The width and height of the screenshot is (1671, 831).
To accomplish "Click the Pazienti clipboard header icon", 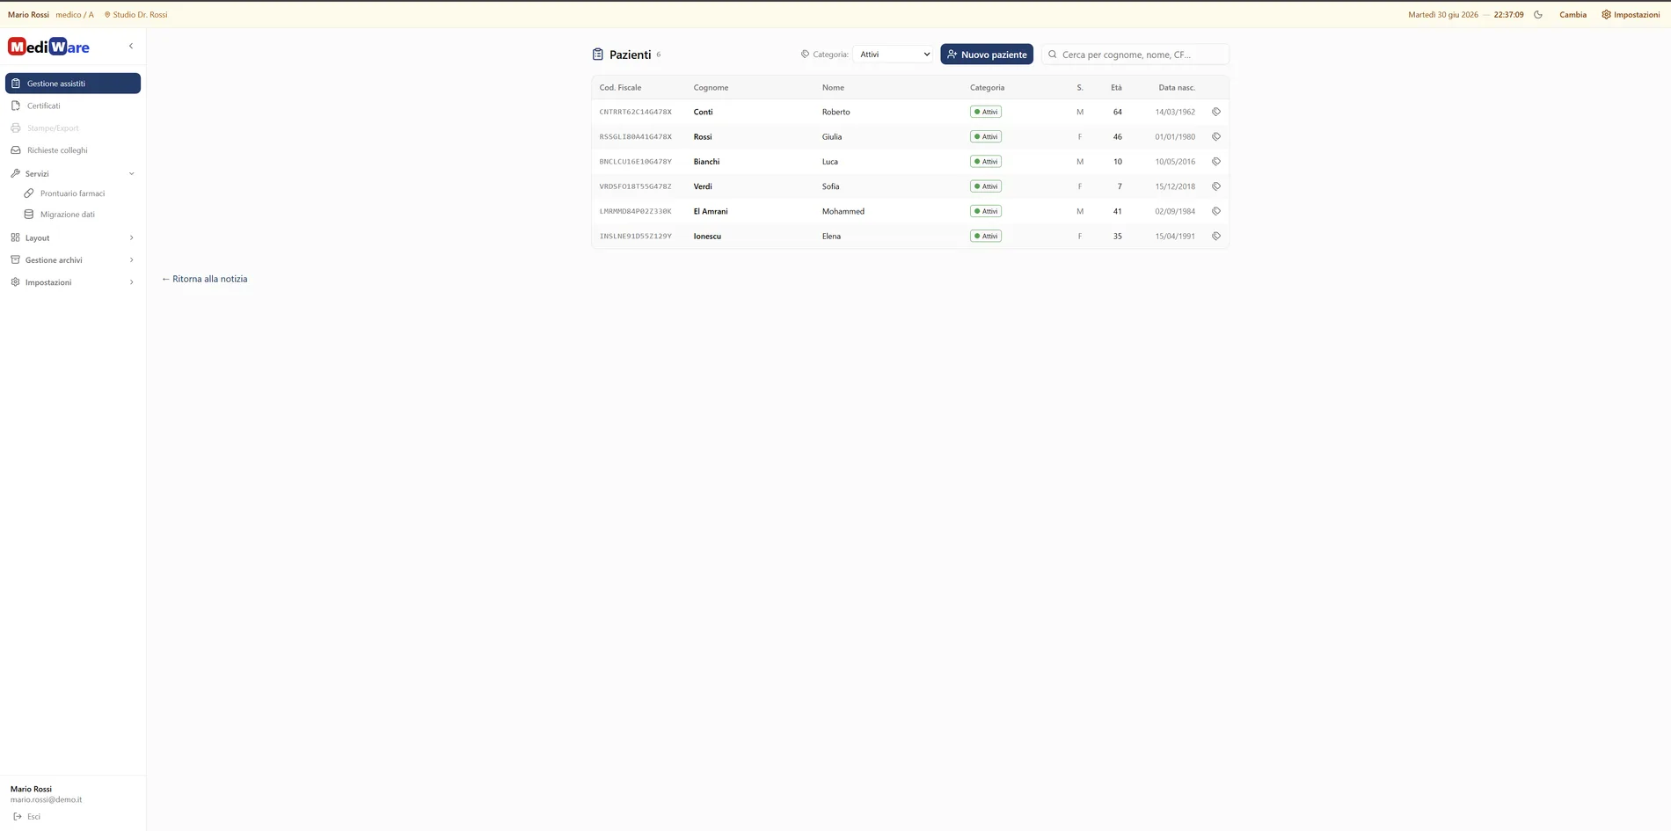I will 598,55.
